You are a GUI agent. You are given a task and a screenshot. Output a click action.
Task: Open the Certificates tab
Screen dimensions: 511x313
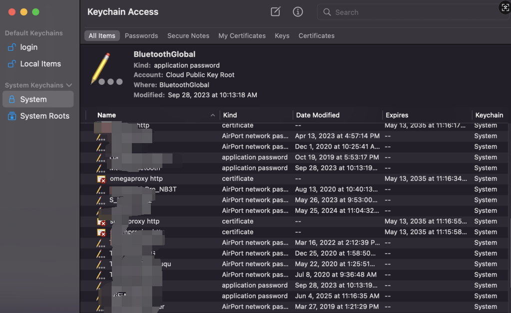[x=317, y=36]
